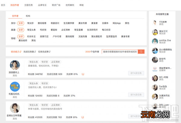Filter field by 户外行者

[57, 37]
